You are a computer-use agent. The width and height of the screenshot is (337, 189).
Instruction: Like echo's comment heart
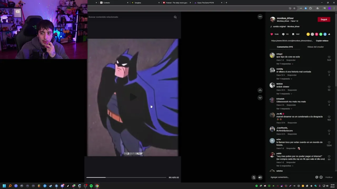(x=329, y=143)
